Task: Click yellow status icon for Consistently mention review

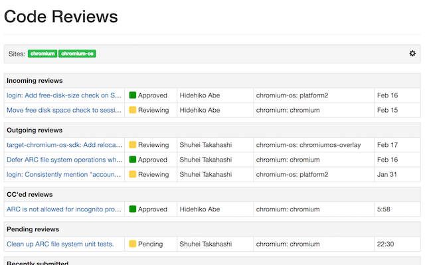Action: 133,174
